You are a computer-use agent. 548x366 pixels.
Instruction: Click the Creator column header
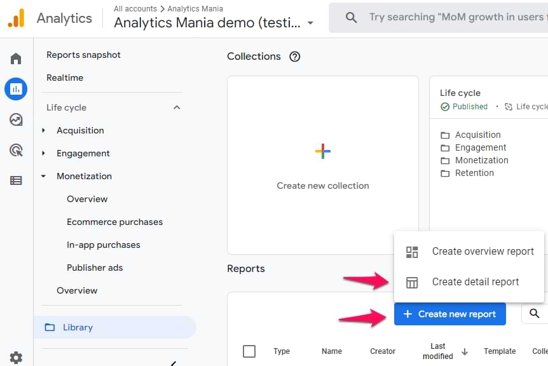(x=383, y=351)
